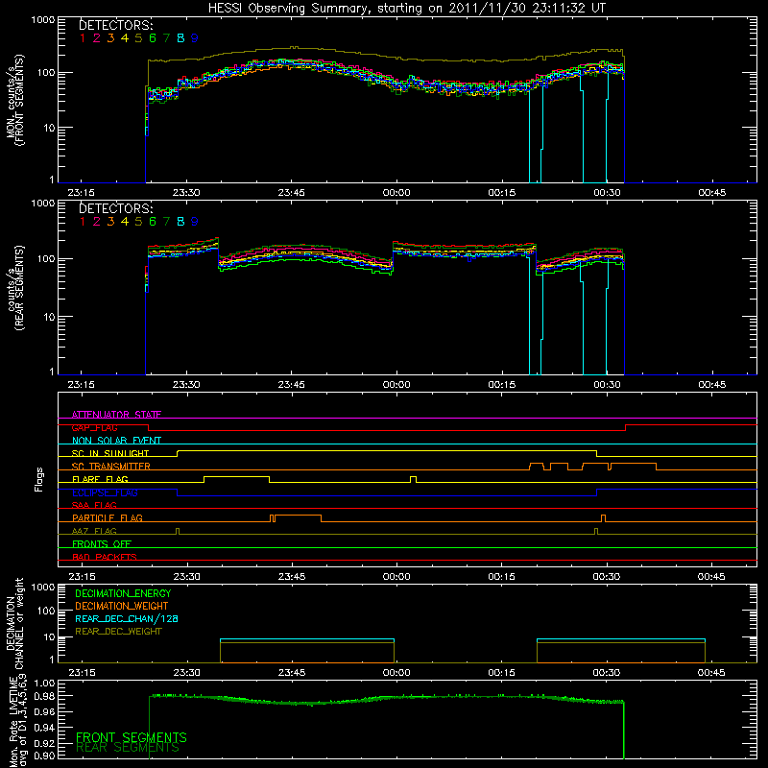Click the NON_SOLAR_EVENT flag label

click(116, 441)
